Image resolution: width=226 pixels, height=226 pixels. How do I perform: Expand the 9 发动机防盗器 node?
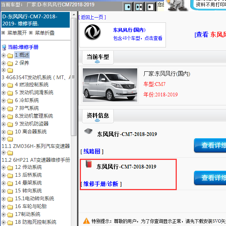point(3,124)
